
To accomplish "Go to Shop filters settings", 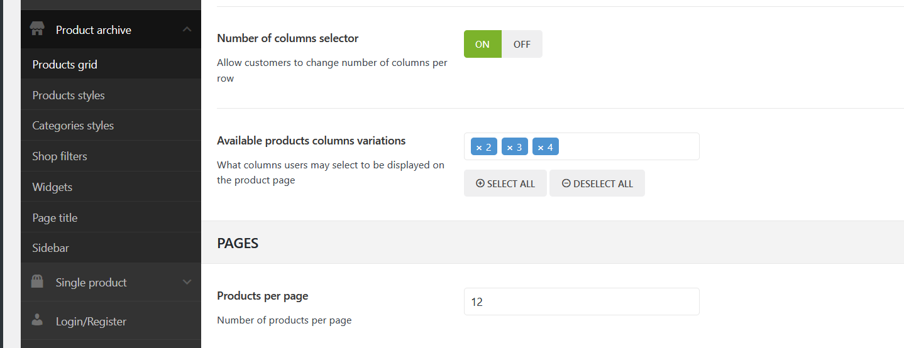I will (60, 156).
